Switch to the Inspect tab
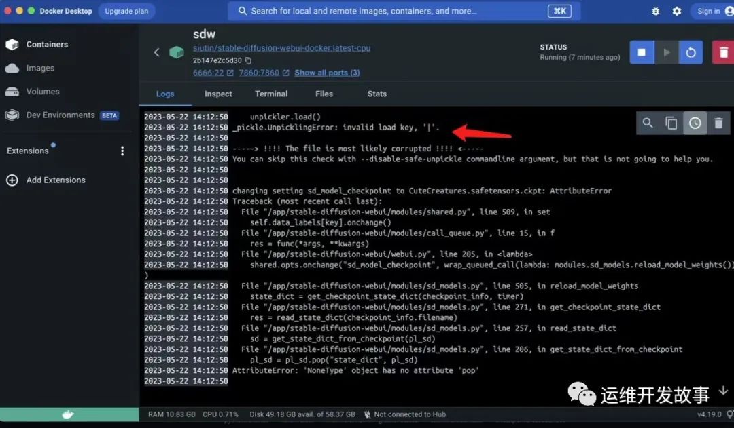 (x=218, y=94)
